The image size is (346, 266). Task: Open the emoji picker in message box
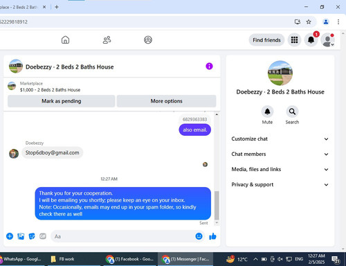pyautogui.click(x=199, y=236)
